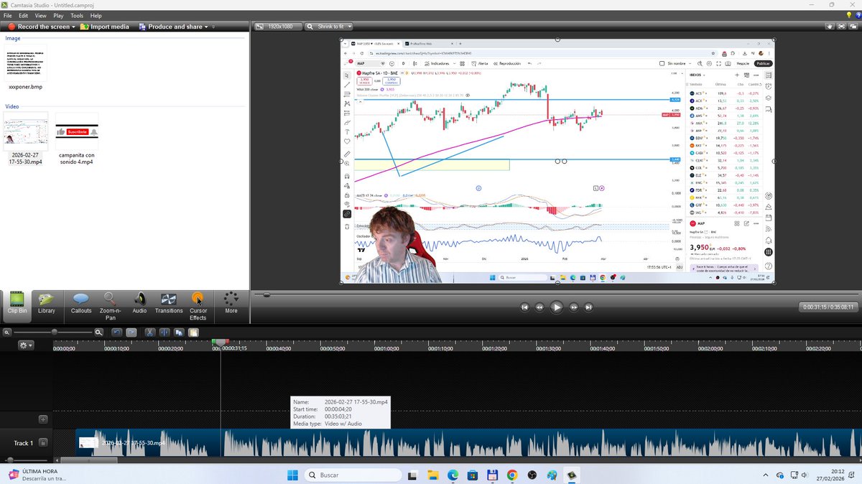Image resolution: width=862 pixels, height=484 pixels.
Task: Open the Cursor Effects panel
Action: [198, 305]
